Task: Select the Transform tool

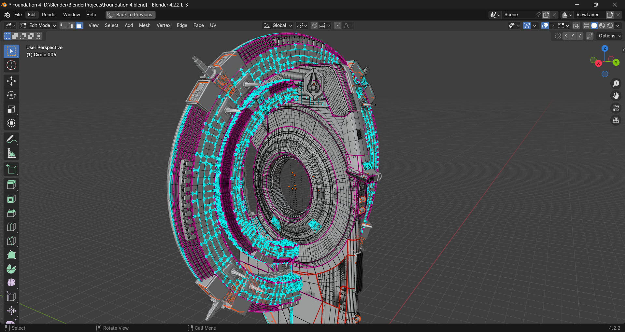Action: click(11, 123)
